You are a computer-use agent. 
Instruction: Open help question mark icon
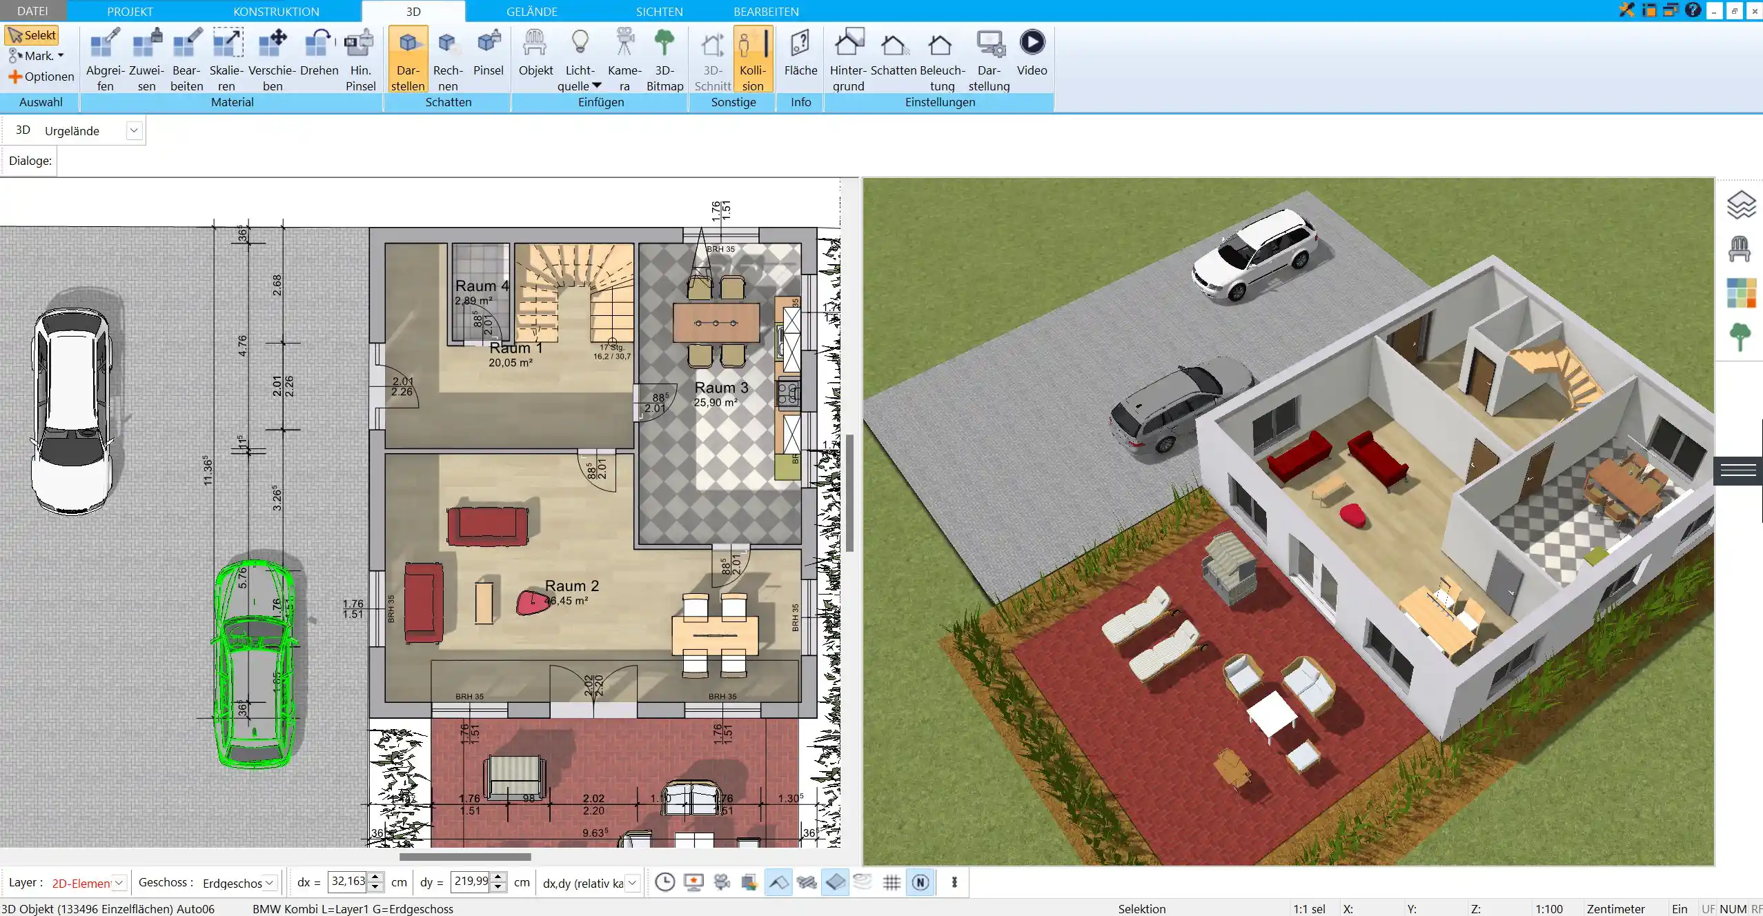pos(1693,10)
